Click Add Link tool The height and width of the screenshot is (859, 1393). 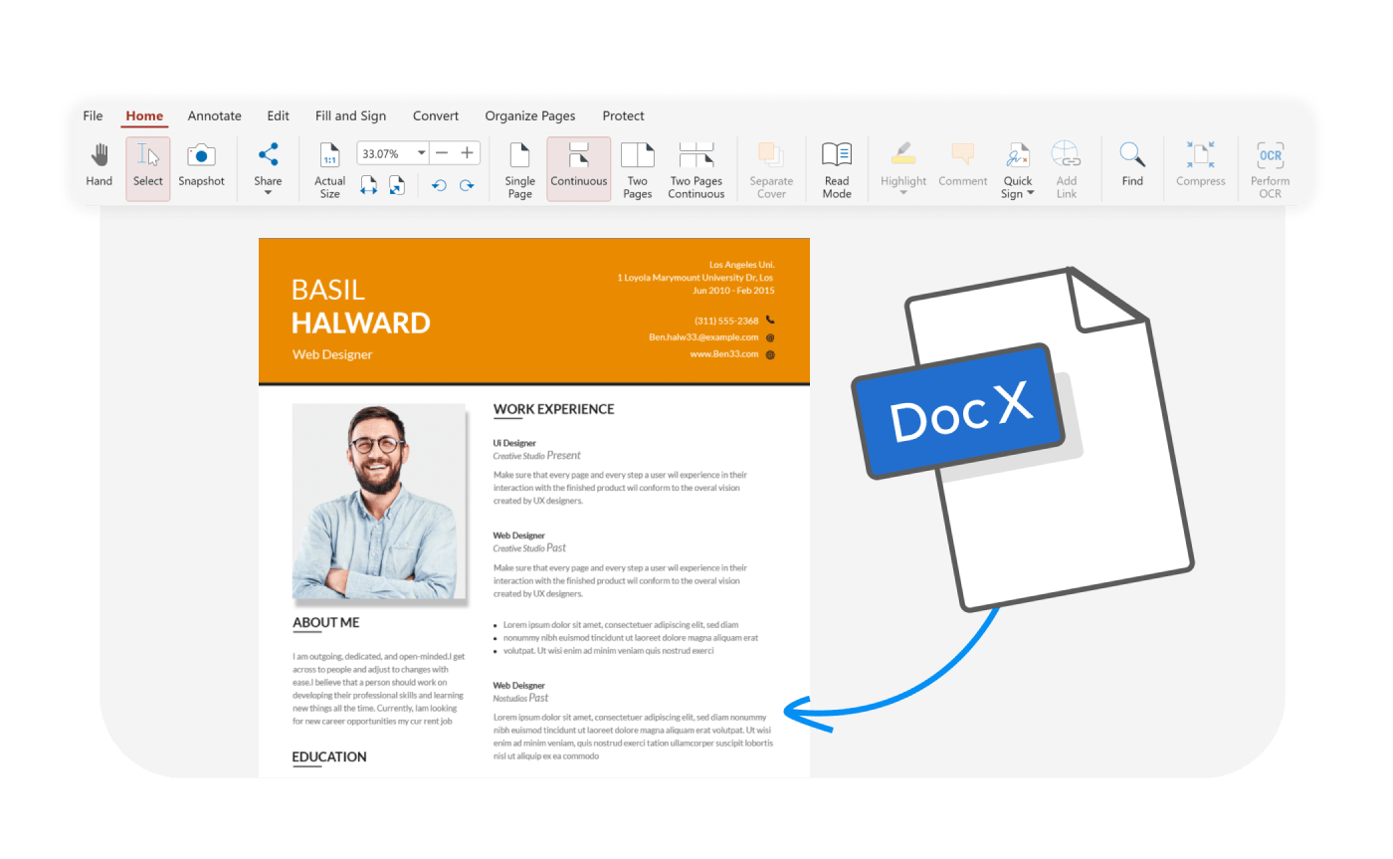click(1067, 170)
